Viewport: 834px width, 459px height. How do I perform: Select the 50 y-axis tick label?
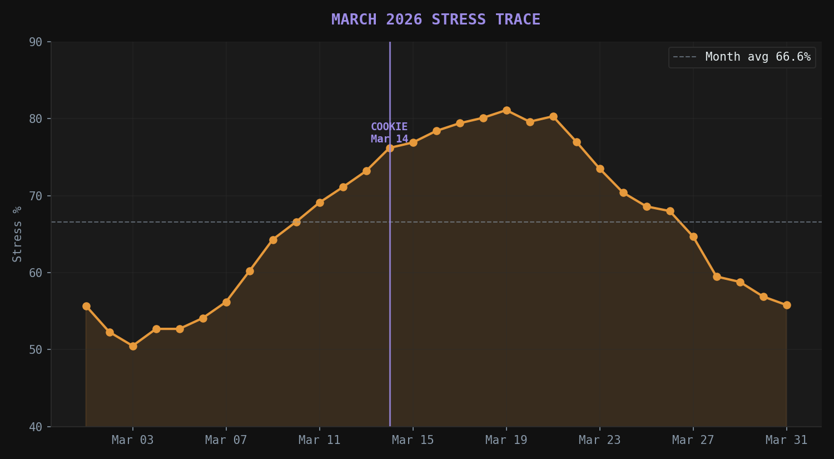[36, 350]
